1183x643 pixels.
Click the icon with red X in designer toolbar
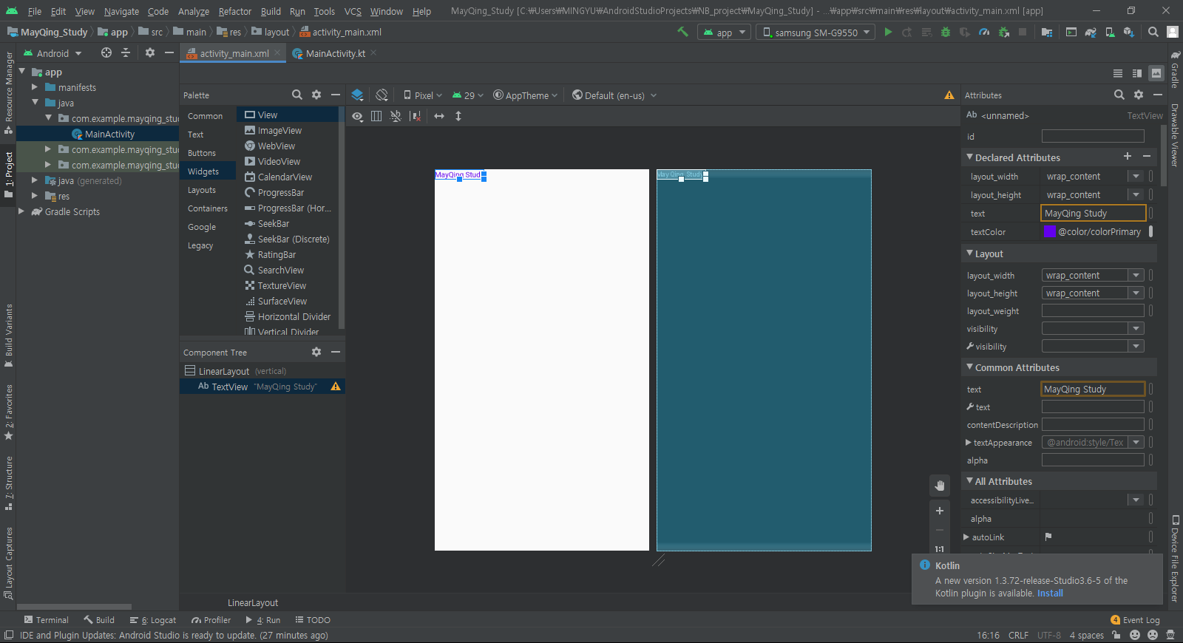(x=416, y=116)
